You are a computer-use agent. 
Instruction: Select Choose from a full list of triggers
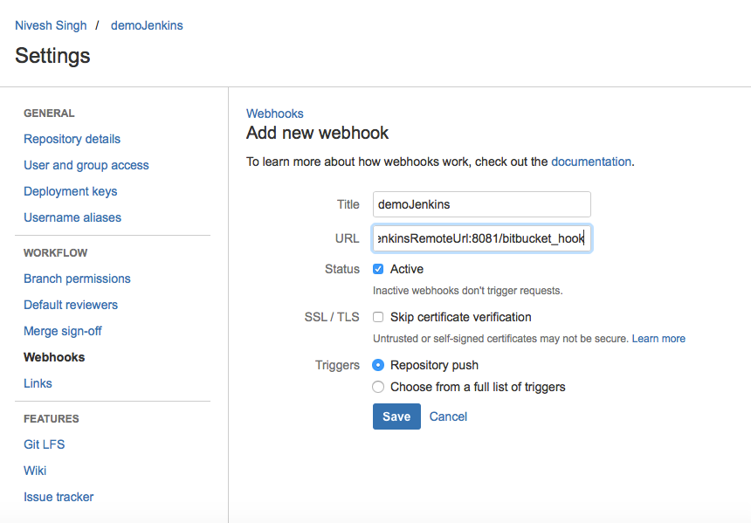coord(378,387)
